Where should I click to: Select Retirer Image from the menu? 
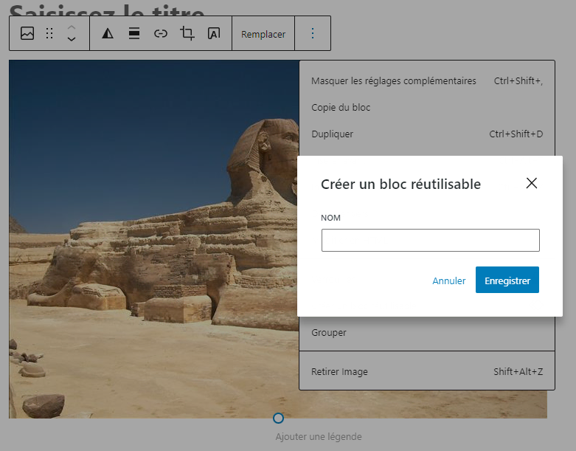(339, 372)
